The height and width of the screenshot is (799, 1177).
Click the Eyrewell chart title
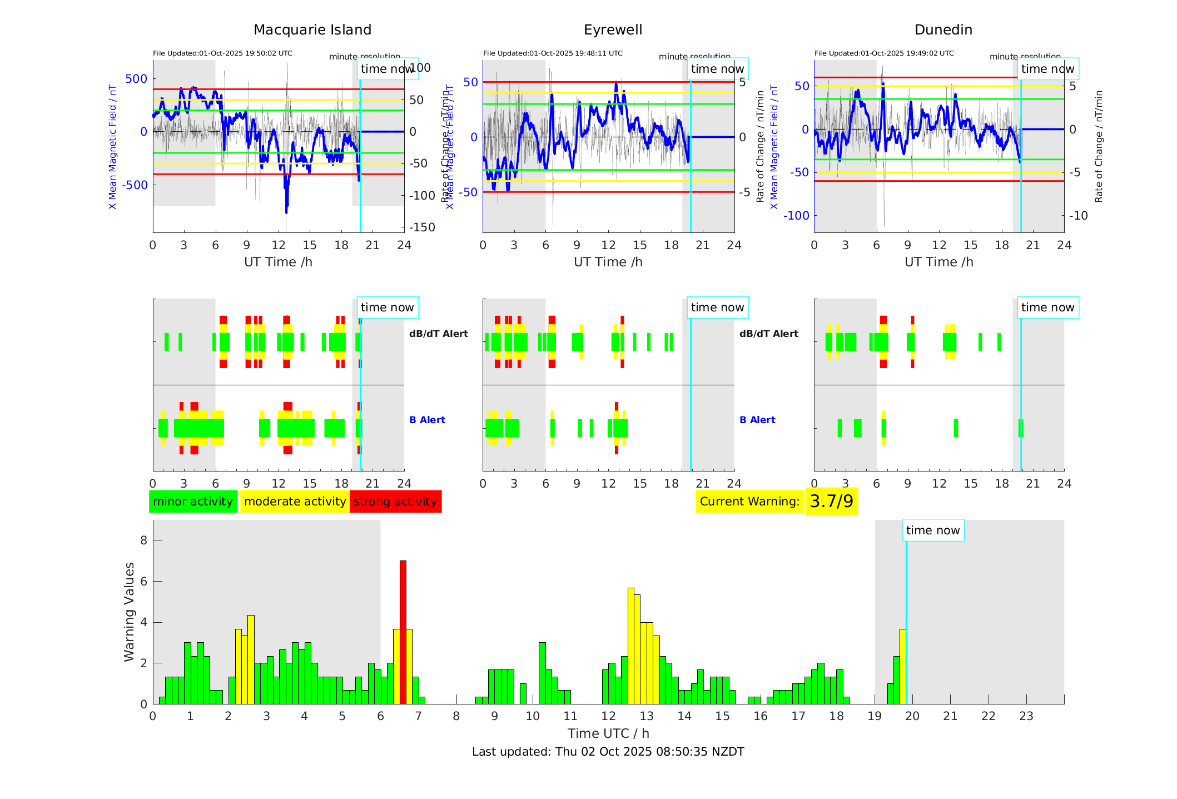point(613,30)
